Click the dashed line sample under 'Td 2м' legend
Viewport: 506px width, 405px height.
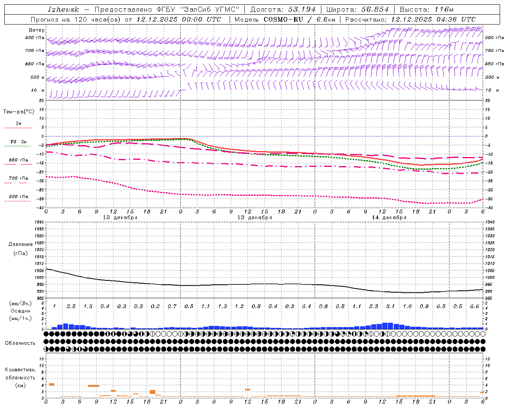(x=17, y=146)
